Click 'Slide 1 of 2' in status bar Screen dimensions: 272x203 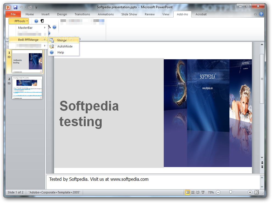point(15,192)
